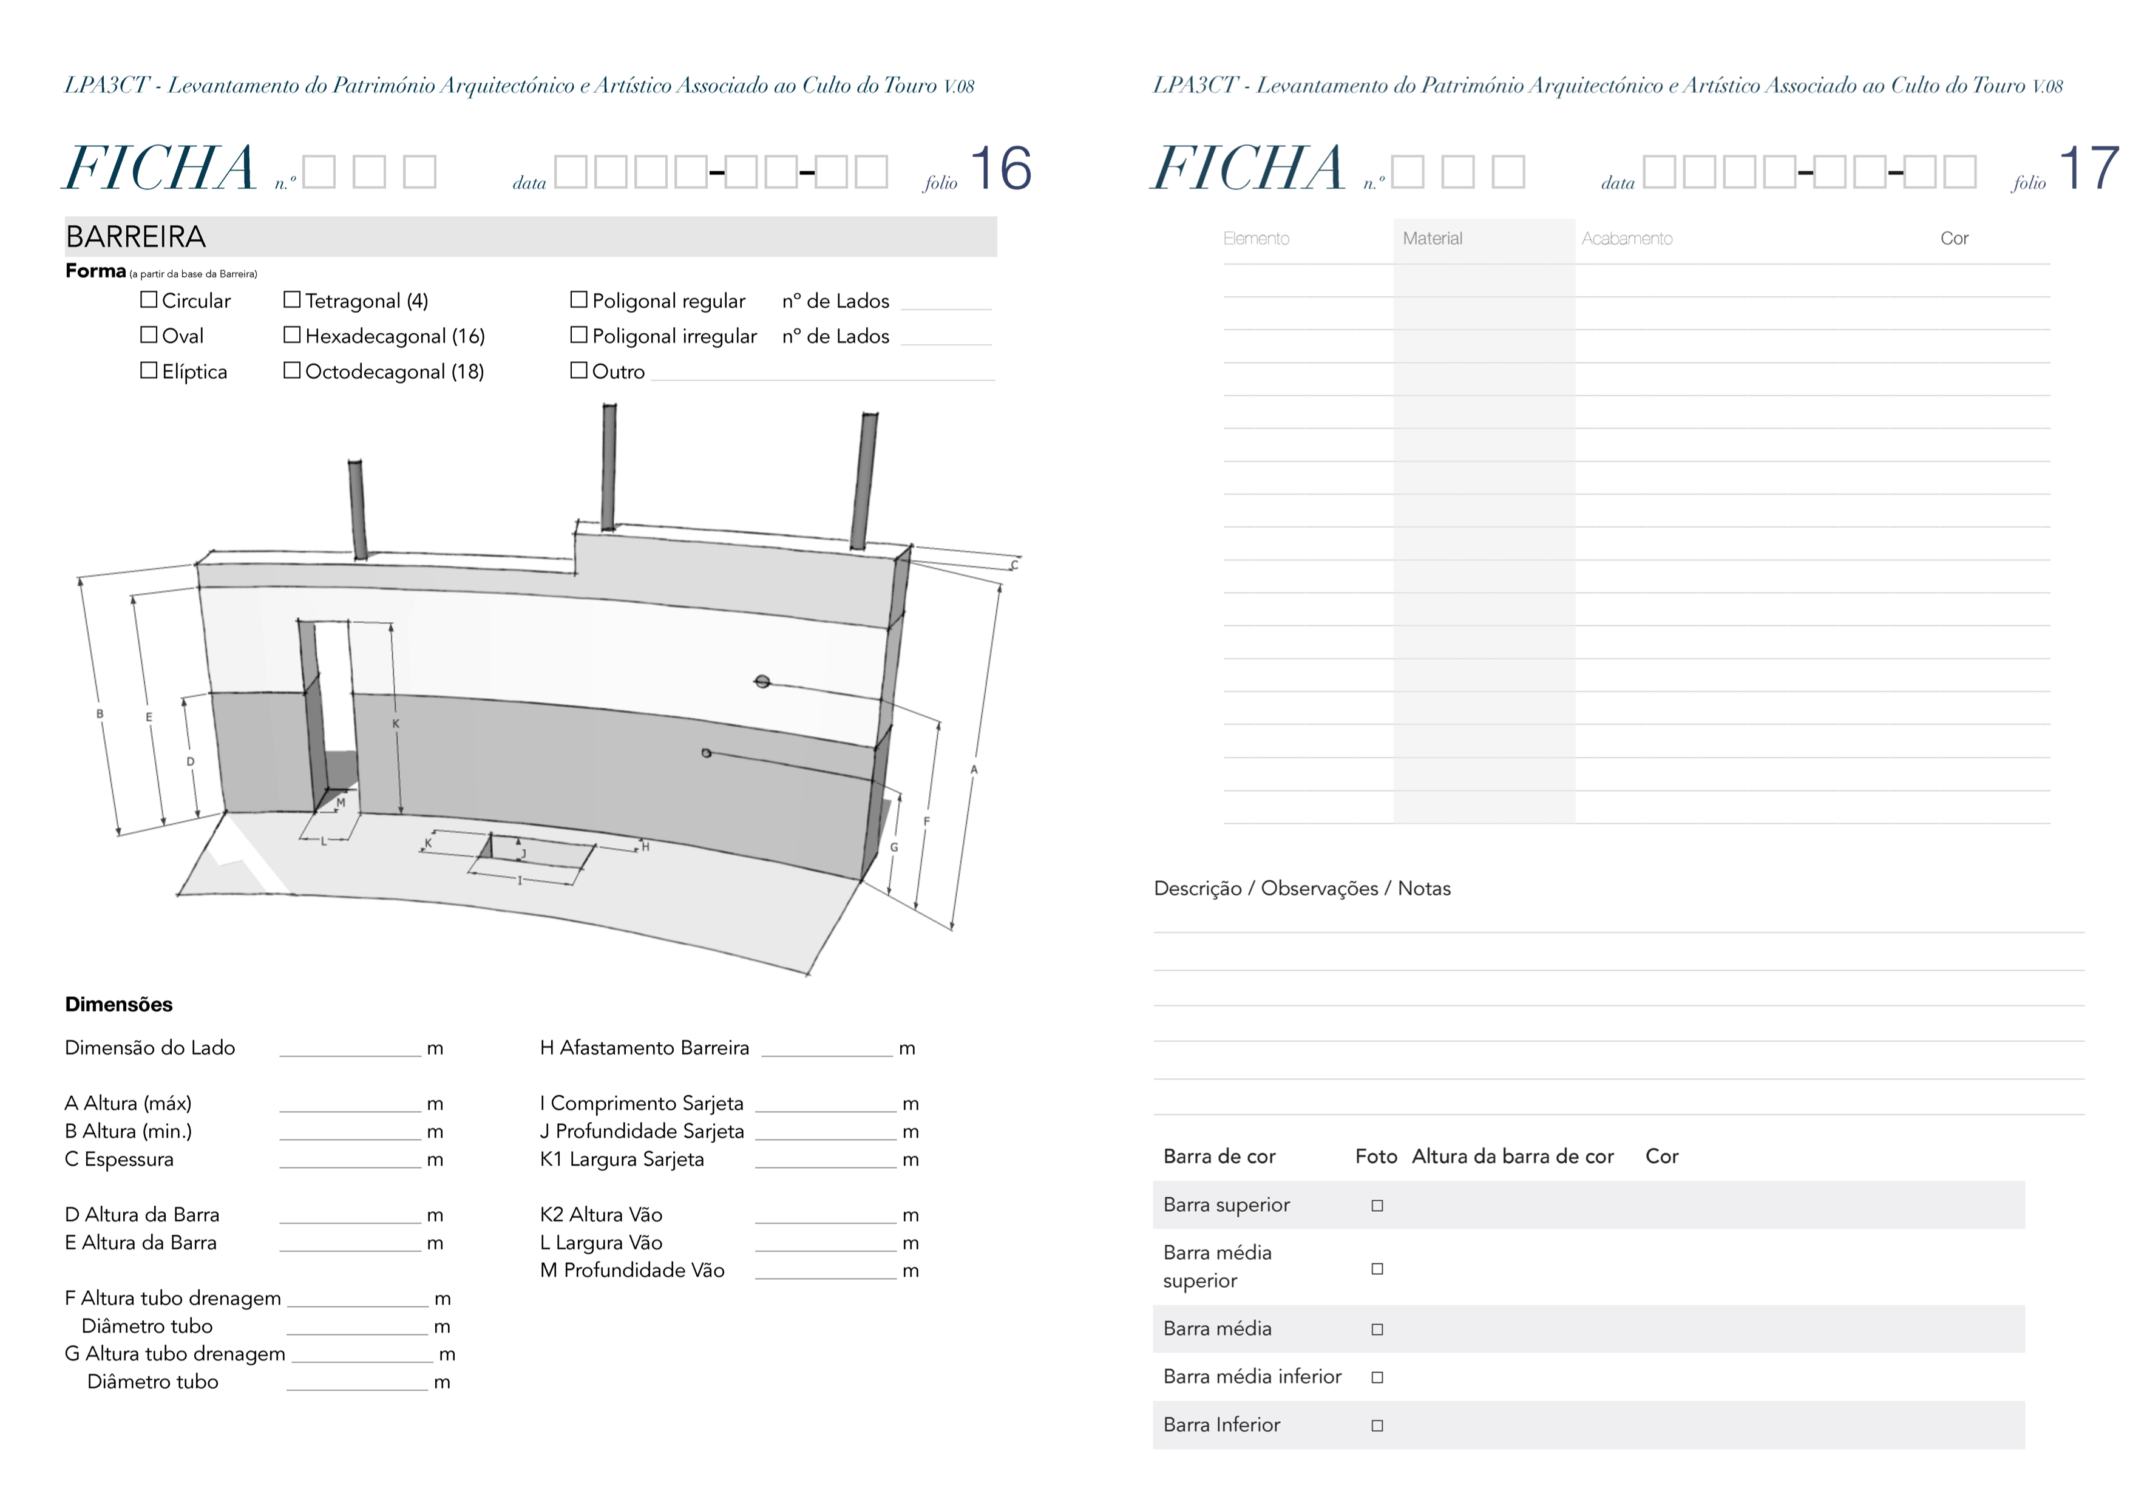Click the K2 Altura Vão field
This screenshot has width=2130, height=1508.
coord(826,1215)
